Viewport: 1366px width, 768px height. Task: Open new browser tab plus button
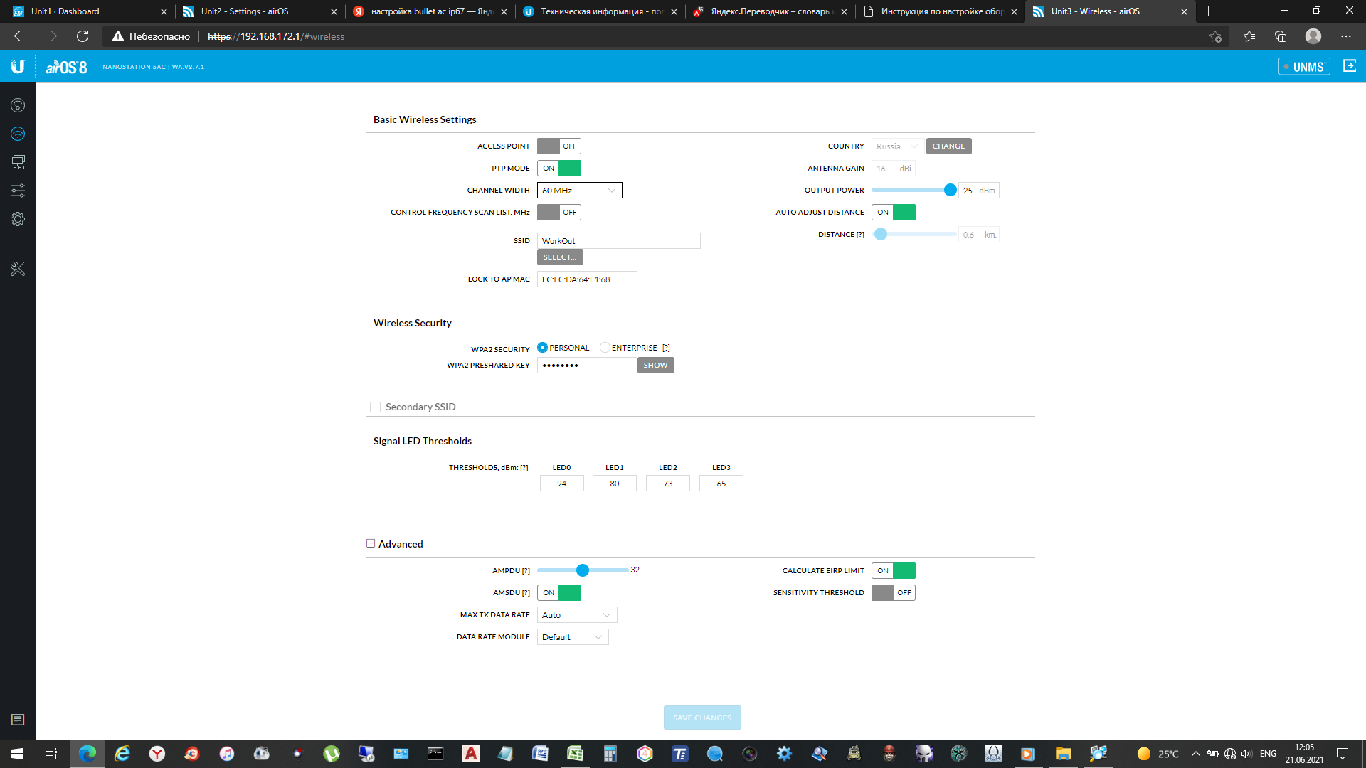pos(1208,11)
